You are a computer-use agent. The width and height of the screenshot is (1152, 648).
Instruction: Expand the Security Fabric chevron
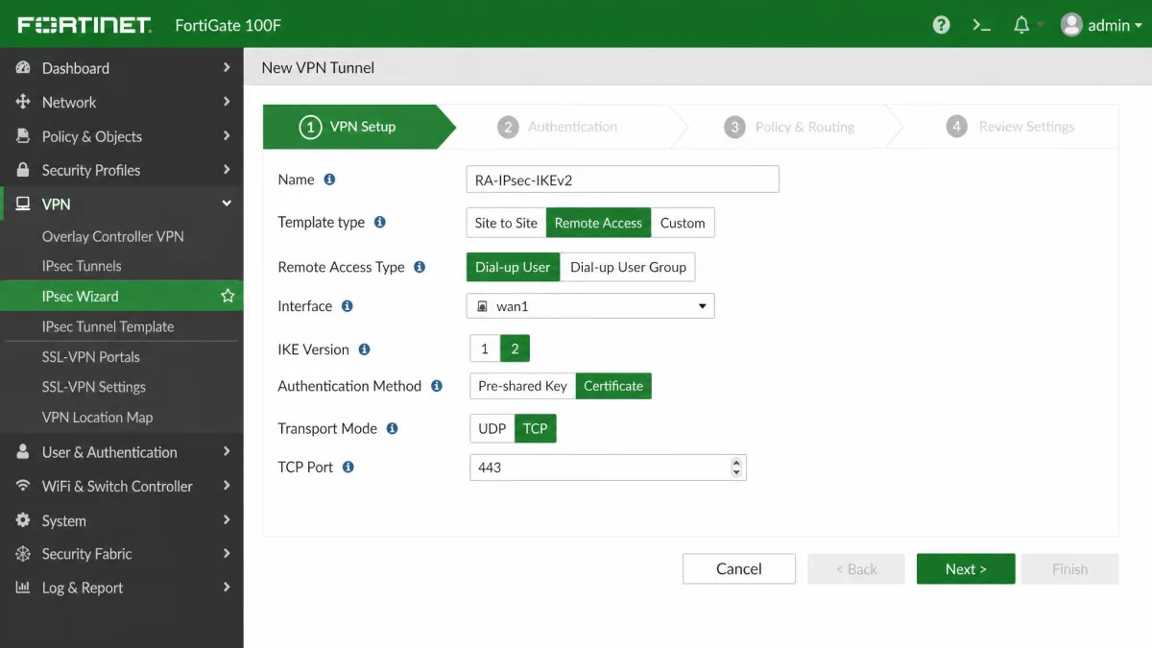[227, 553]
